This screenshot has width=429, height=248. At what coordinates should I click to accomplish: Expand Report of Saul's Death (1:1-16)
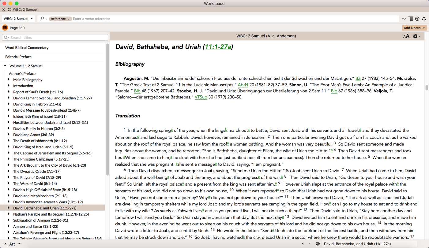tap(9, 92)
